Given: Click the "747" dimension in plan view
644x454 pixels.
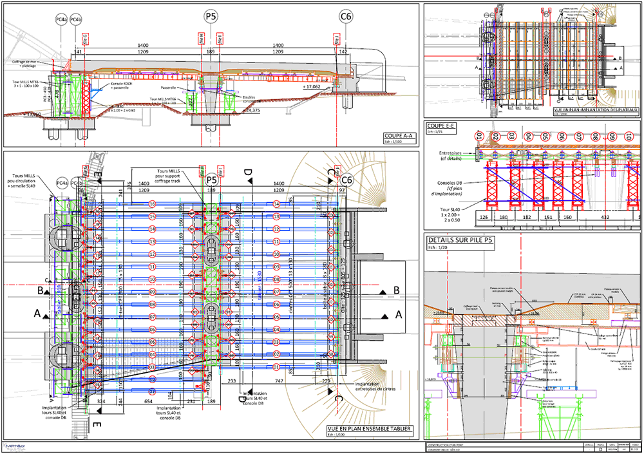Looking at the screenshot, I should tap(279, 381).
